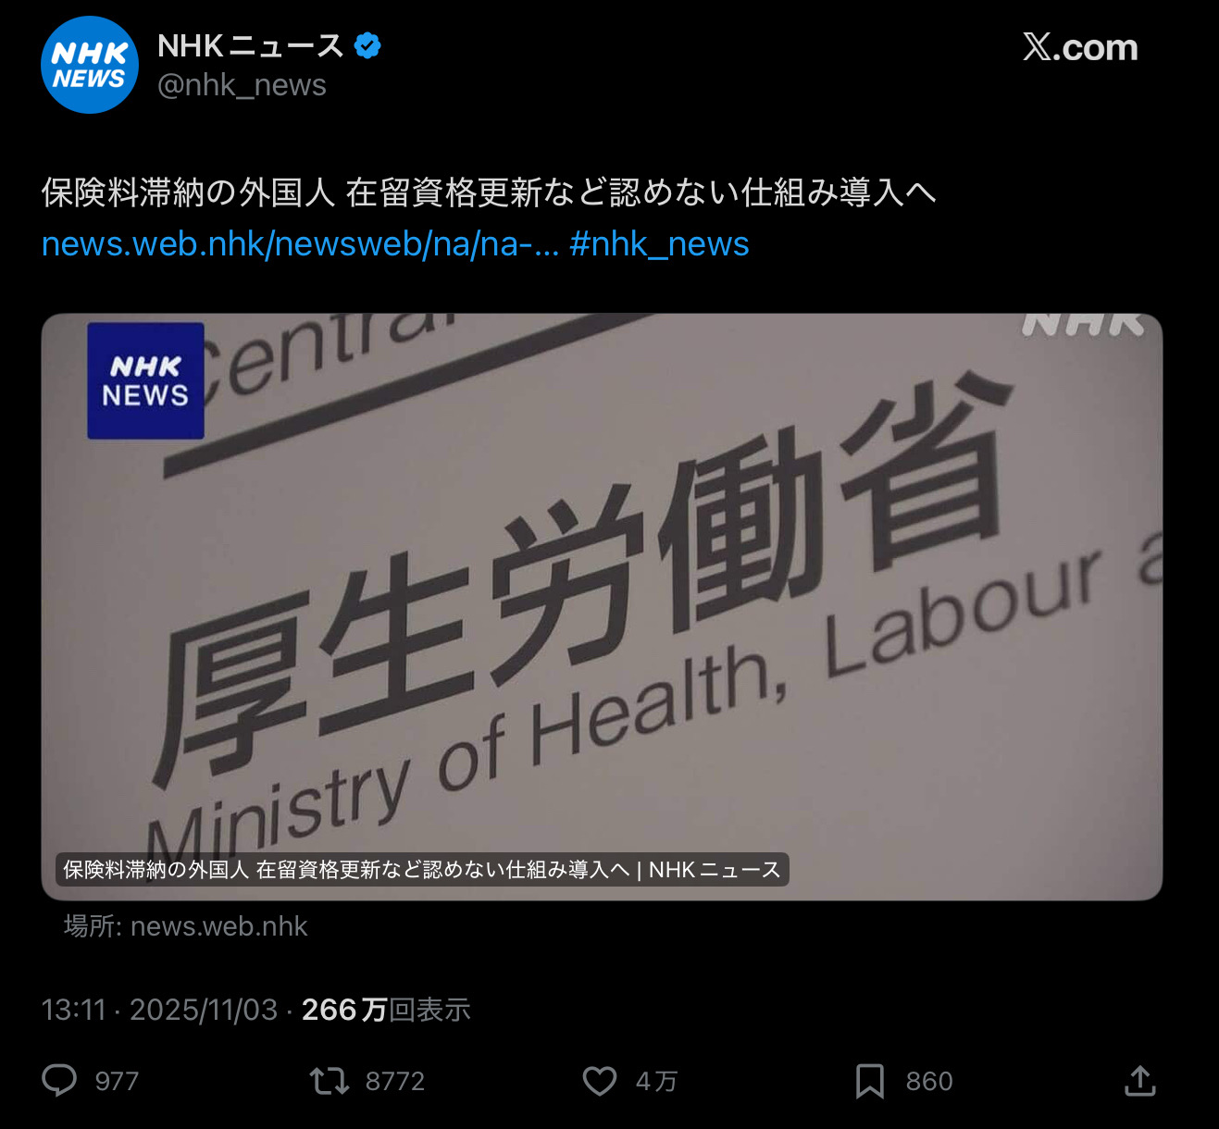
Task: Open the Ministry of Health article card
Action: click(602, 606)
